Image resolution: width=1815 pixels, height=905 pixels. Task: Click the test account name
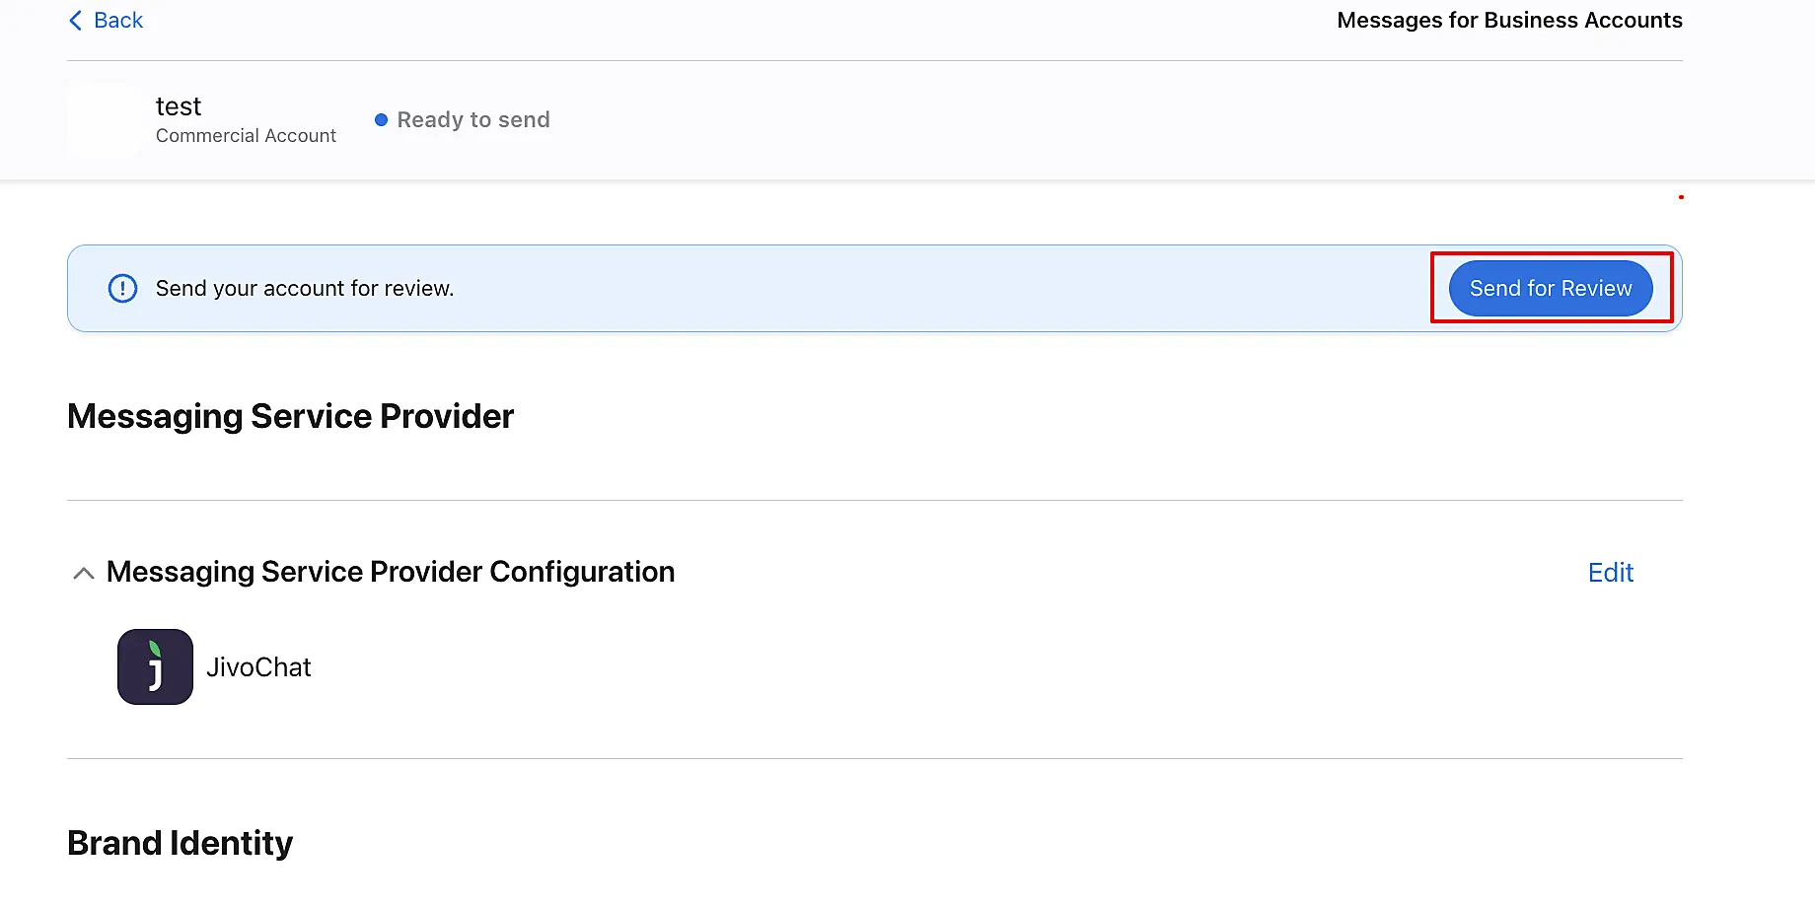(179, 106)
